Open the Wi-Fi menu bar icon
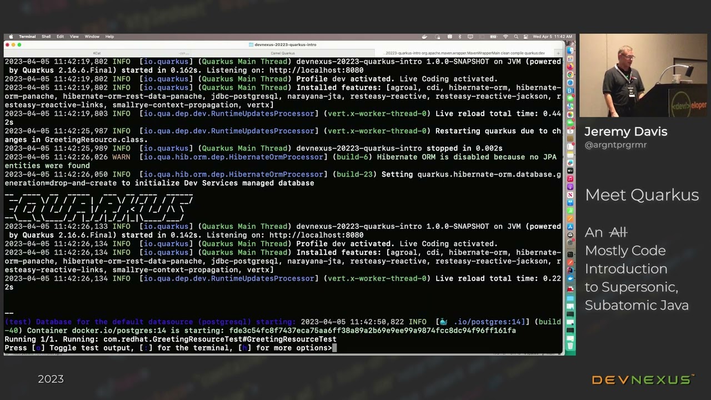 point(505,37)
